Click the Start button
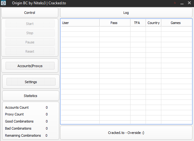194x141 pixels. click(x=30, y=24)
